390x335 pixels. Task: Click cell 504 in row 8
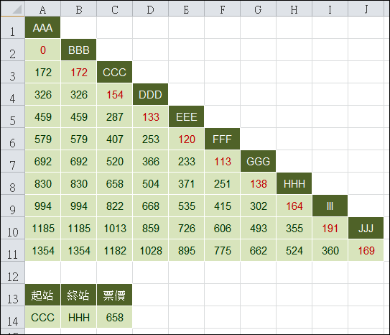pos(151,183)
